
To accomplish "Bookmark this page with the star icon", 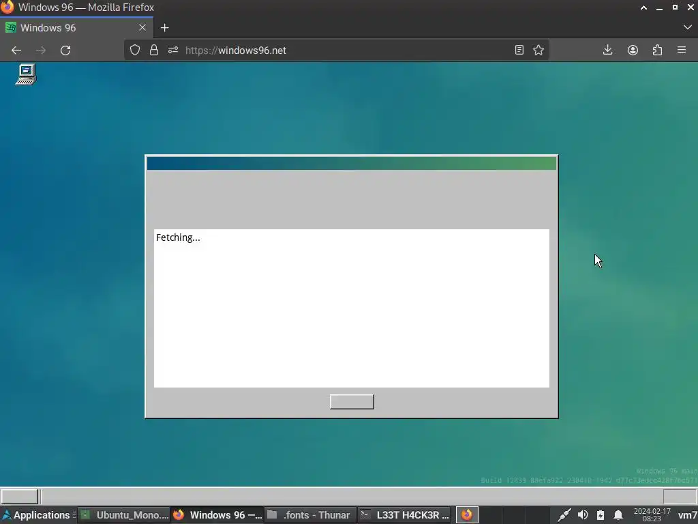I will [x=538, y=50].
